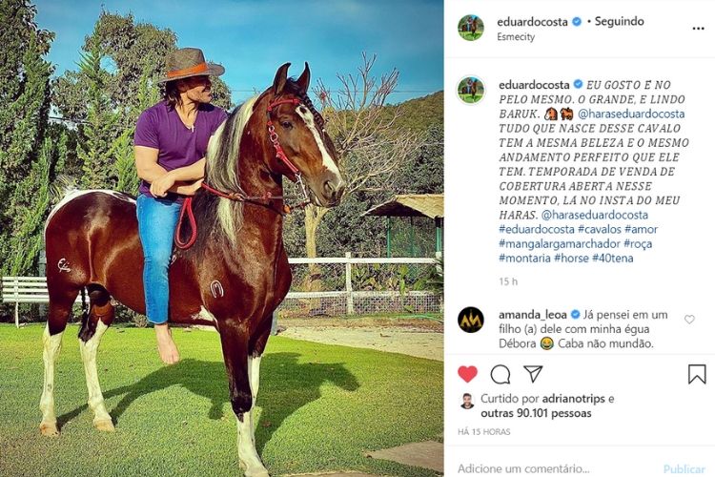Open the @haraseduardocosta mention link
This screenshot has height=477, width=715.
[627, 114]
